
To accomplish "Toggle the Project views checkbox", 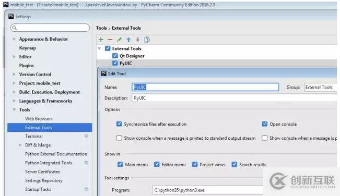I will click(195, 164).
